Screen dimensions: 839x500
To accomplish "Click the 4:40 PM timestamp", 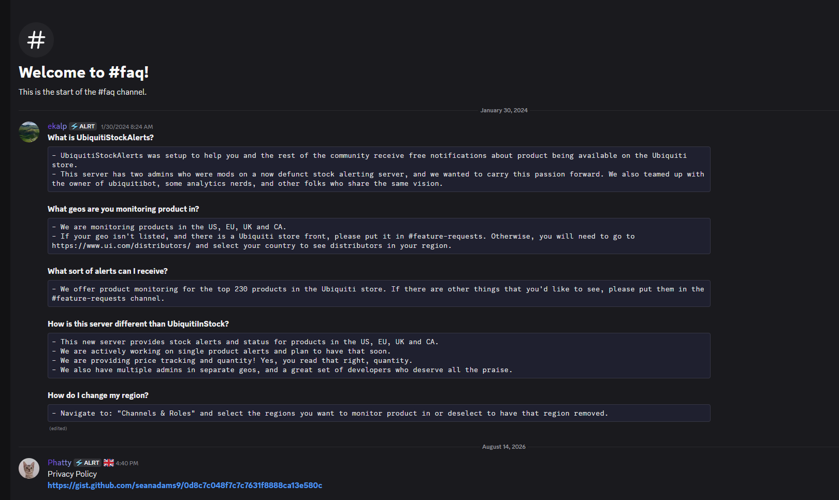I will tap(127, 463).
